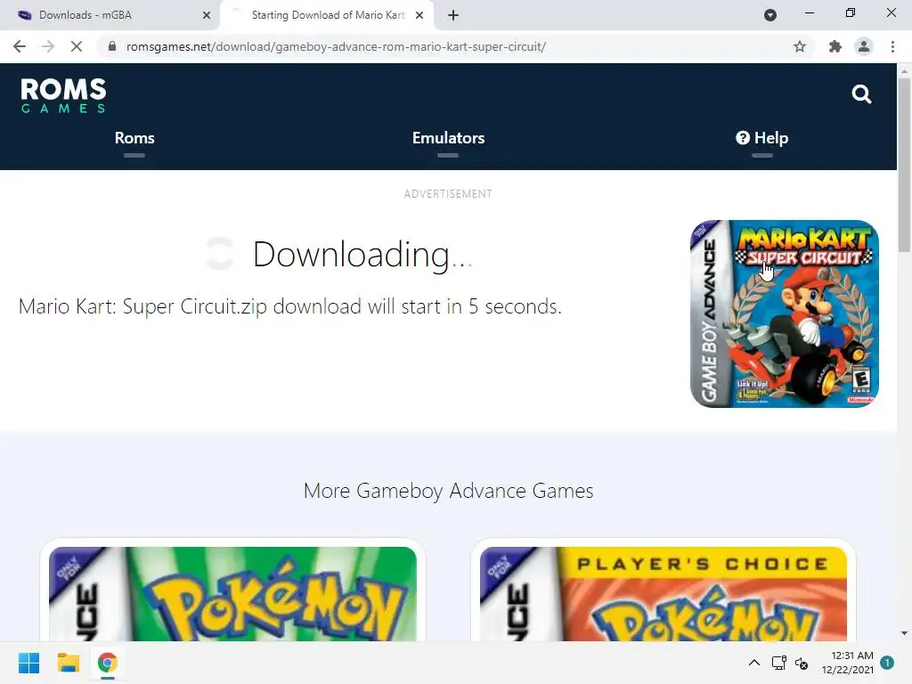Click the scrollbar down arrow
The image size is (912, 684).
904,633
